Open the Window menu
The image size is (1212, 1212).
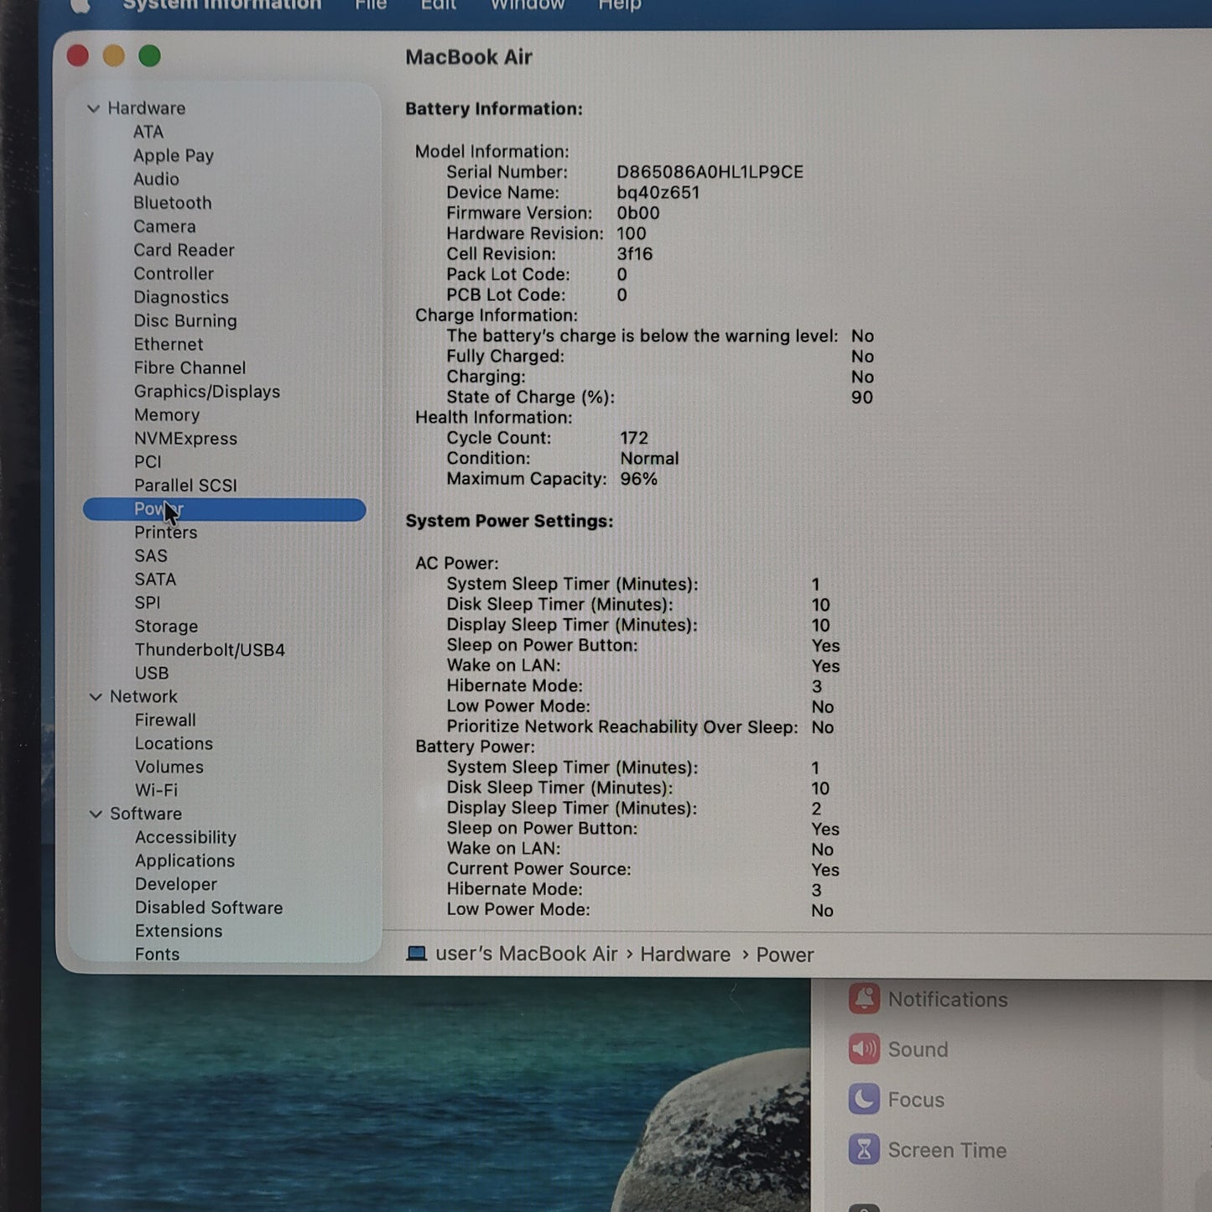(x=527, y=5)
